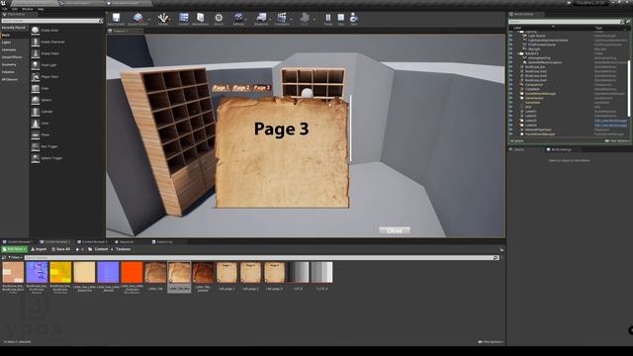The width and height of the screenshot is (633, 356).
Task: Select Player Start in Place Actors
Action: point(45,77)
